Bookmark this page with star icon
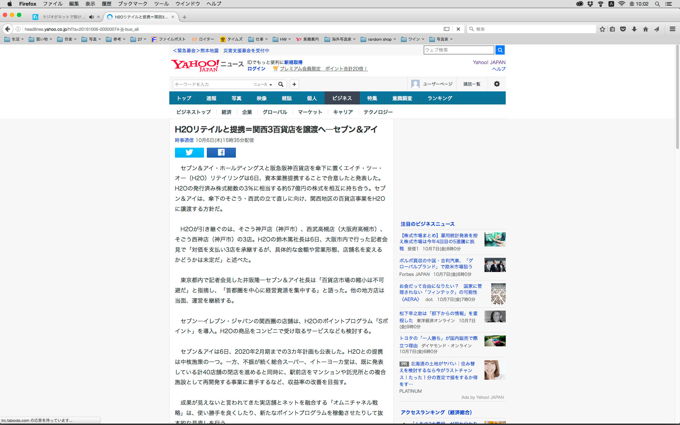This screenshot has height=425, width=680. 602,29
